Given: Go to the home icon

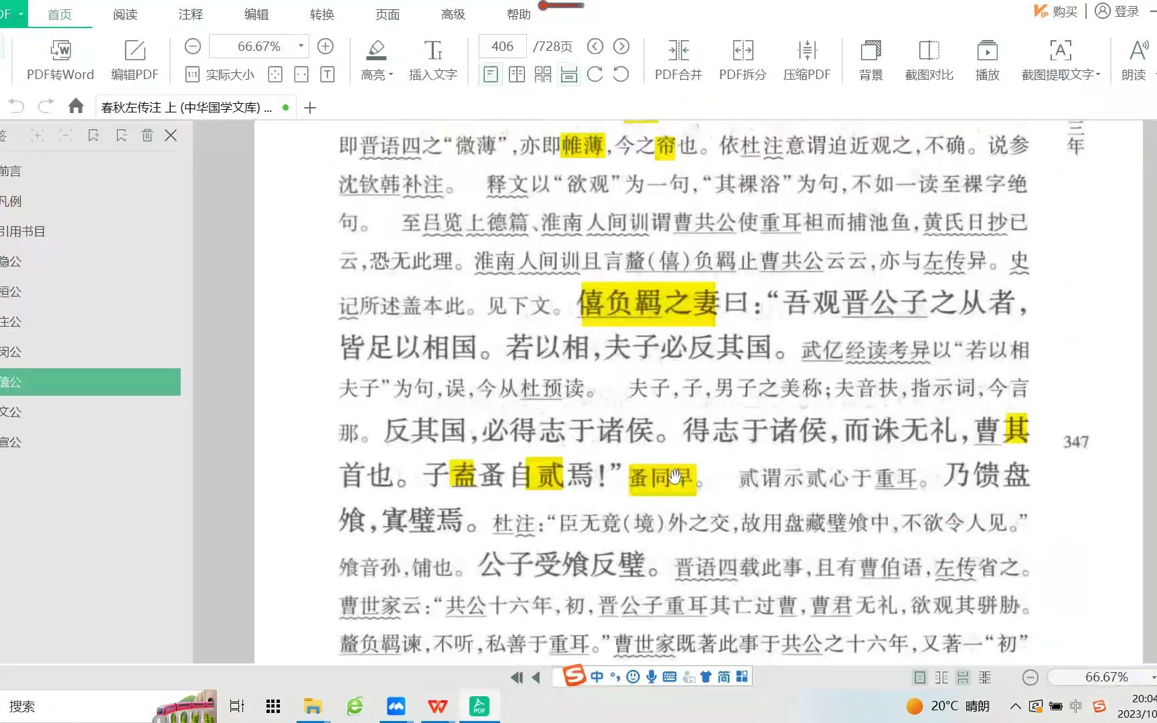Looking at the screenshot, I should [76, 106].
